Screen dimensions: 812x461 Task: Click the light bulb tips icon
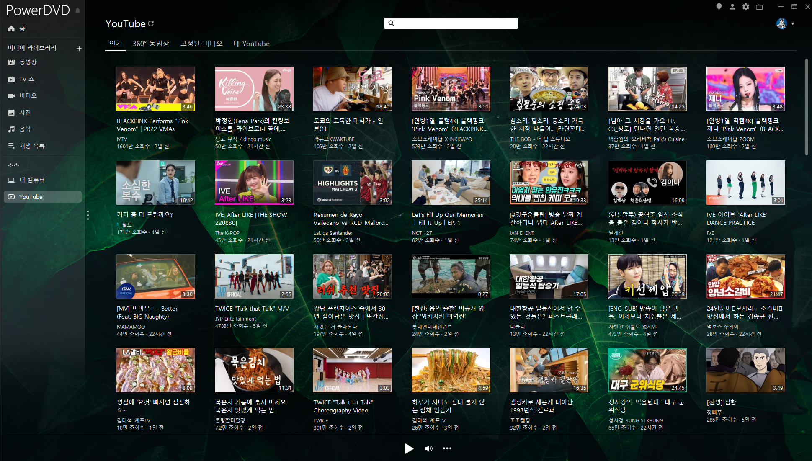click(719, 7)
